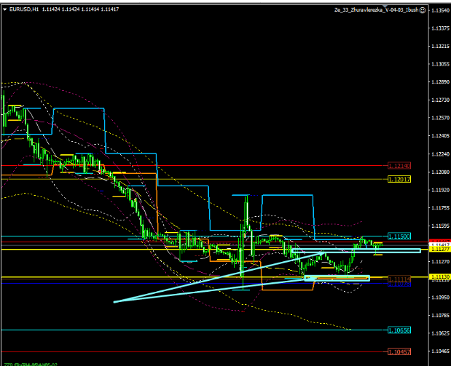Grab the gray chart shift triangle marker
Viewport: 451px width, 366px height.
tap(385, 7)
